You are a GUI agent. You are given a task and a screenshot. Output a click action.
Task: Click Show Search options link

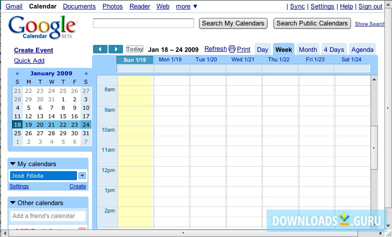370,24
